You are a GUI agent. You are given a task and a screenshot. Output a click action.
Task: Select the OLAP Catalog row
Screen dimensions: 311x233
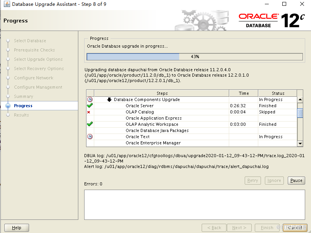point(192,112)
